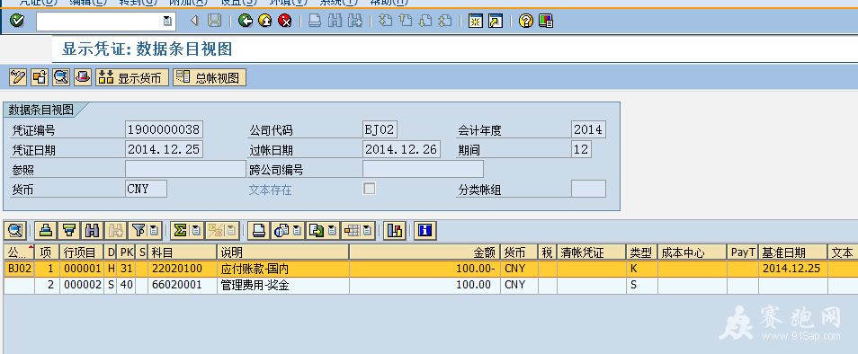Click the 清帐凭证 column header

pos(592,252)
